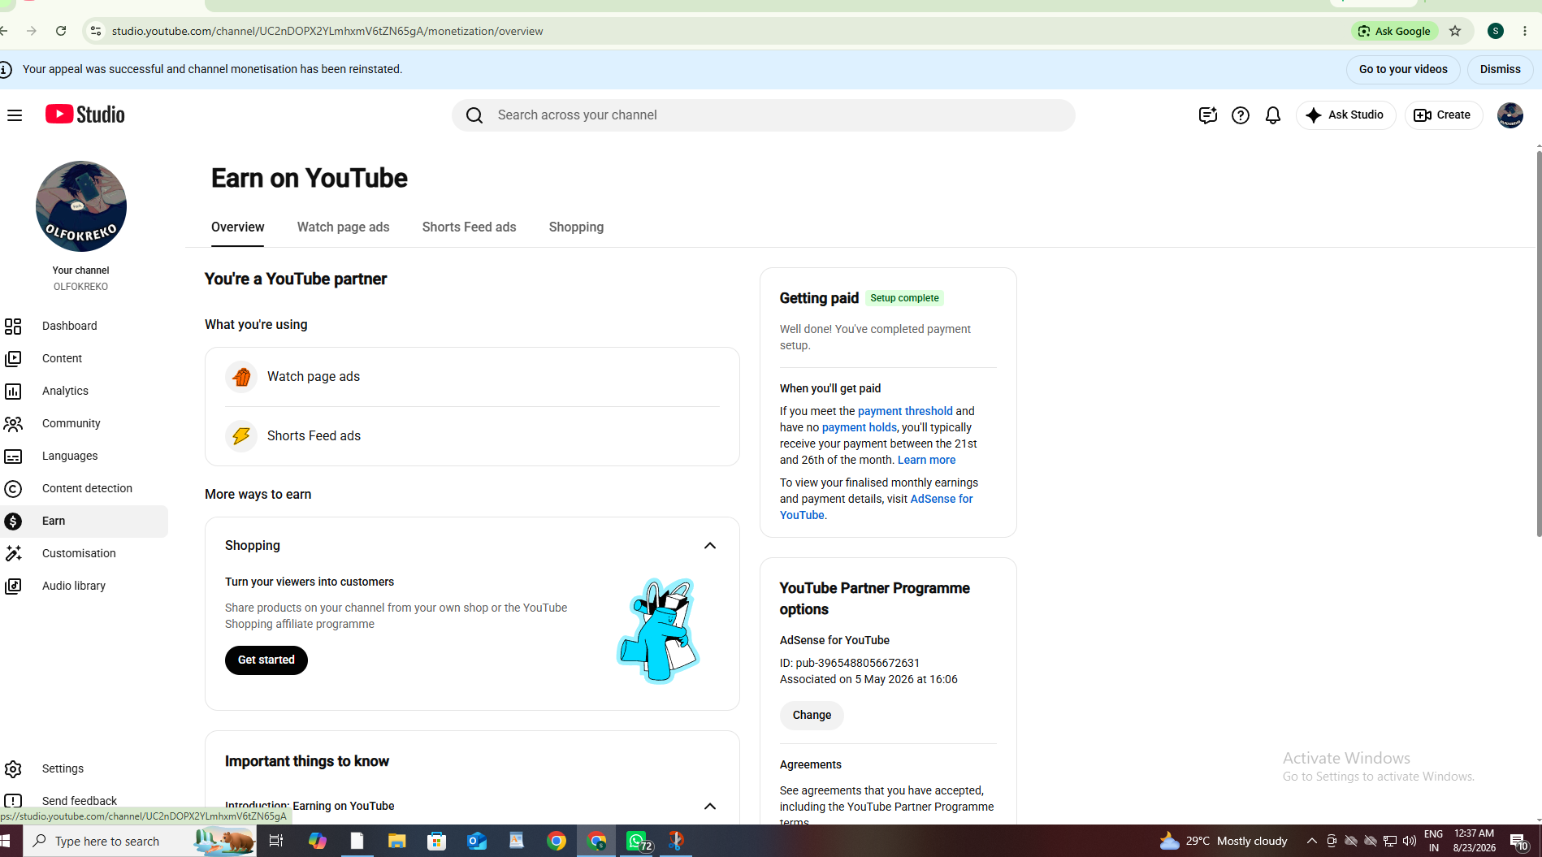Click the AdSense publisher ID text
1542x857 pixels.
[850, 663]
